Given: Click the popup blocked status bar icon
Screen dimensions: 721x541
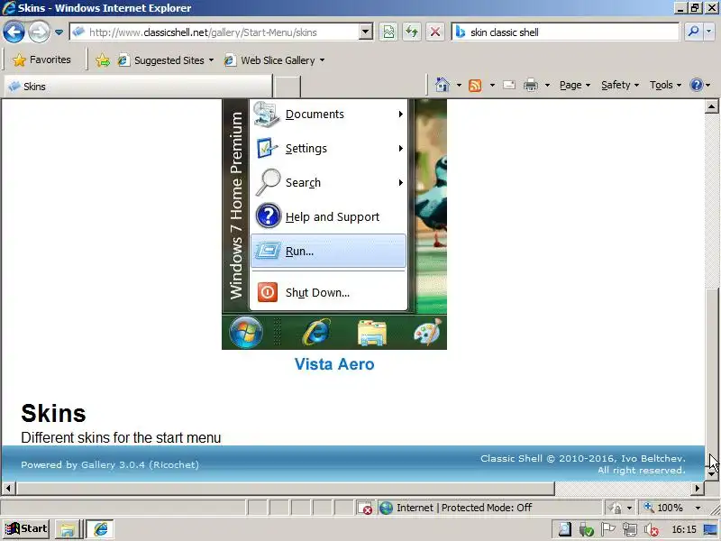Looking at the screenshot, I should [x=366, y=508].
